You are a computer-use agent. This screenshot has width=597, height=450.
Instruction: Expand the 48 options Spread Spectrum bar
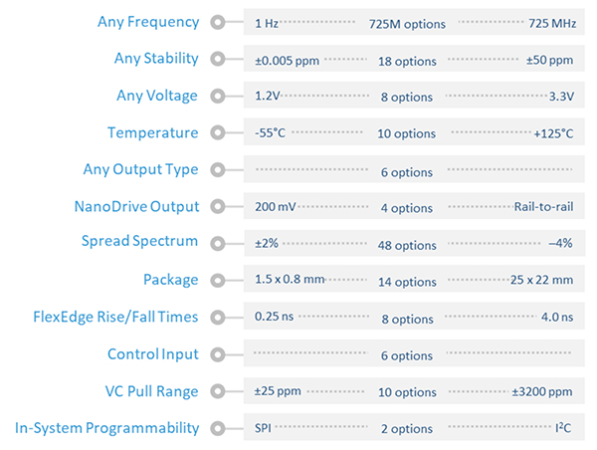pyautogui.click(x=414, y=245)
